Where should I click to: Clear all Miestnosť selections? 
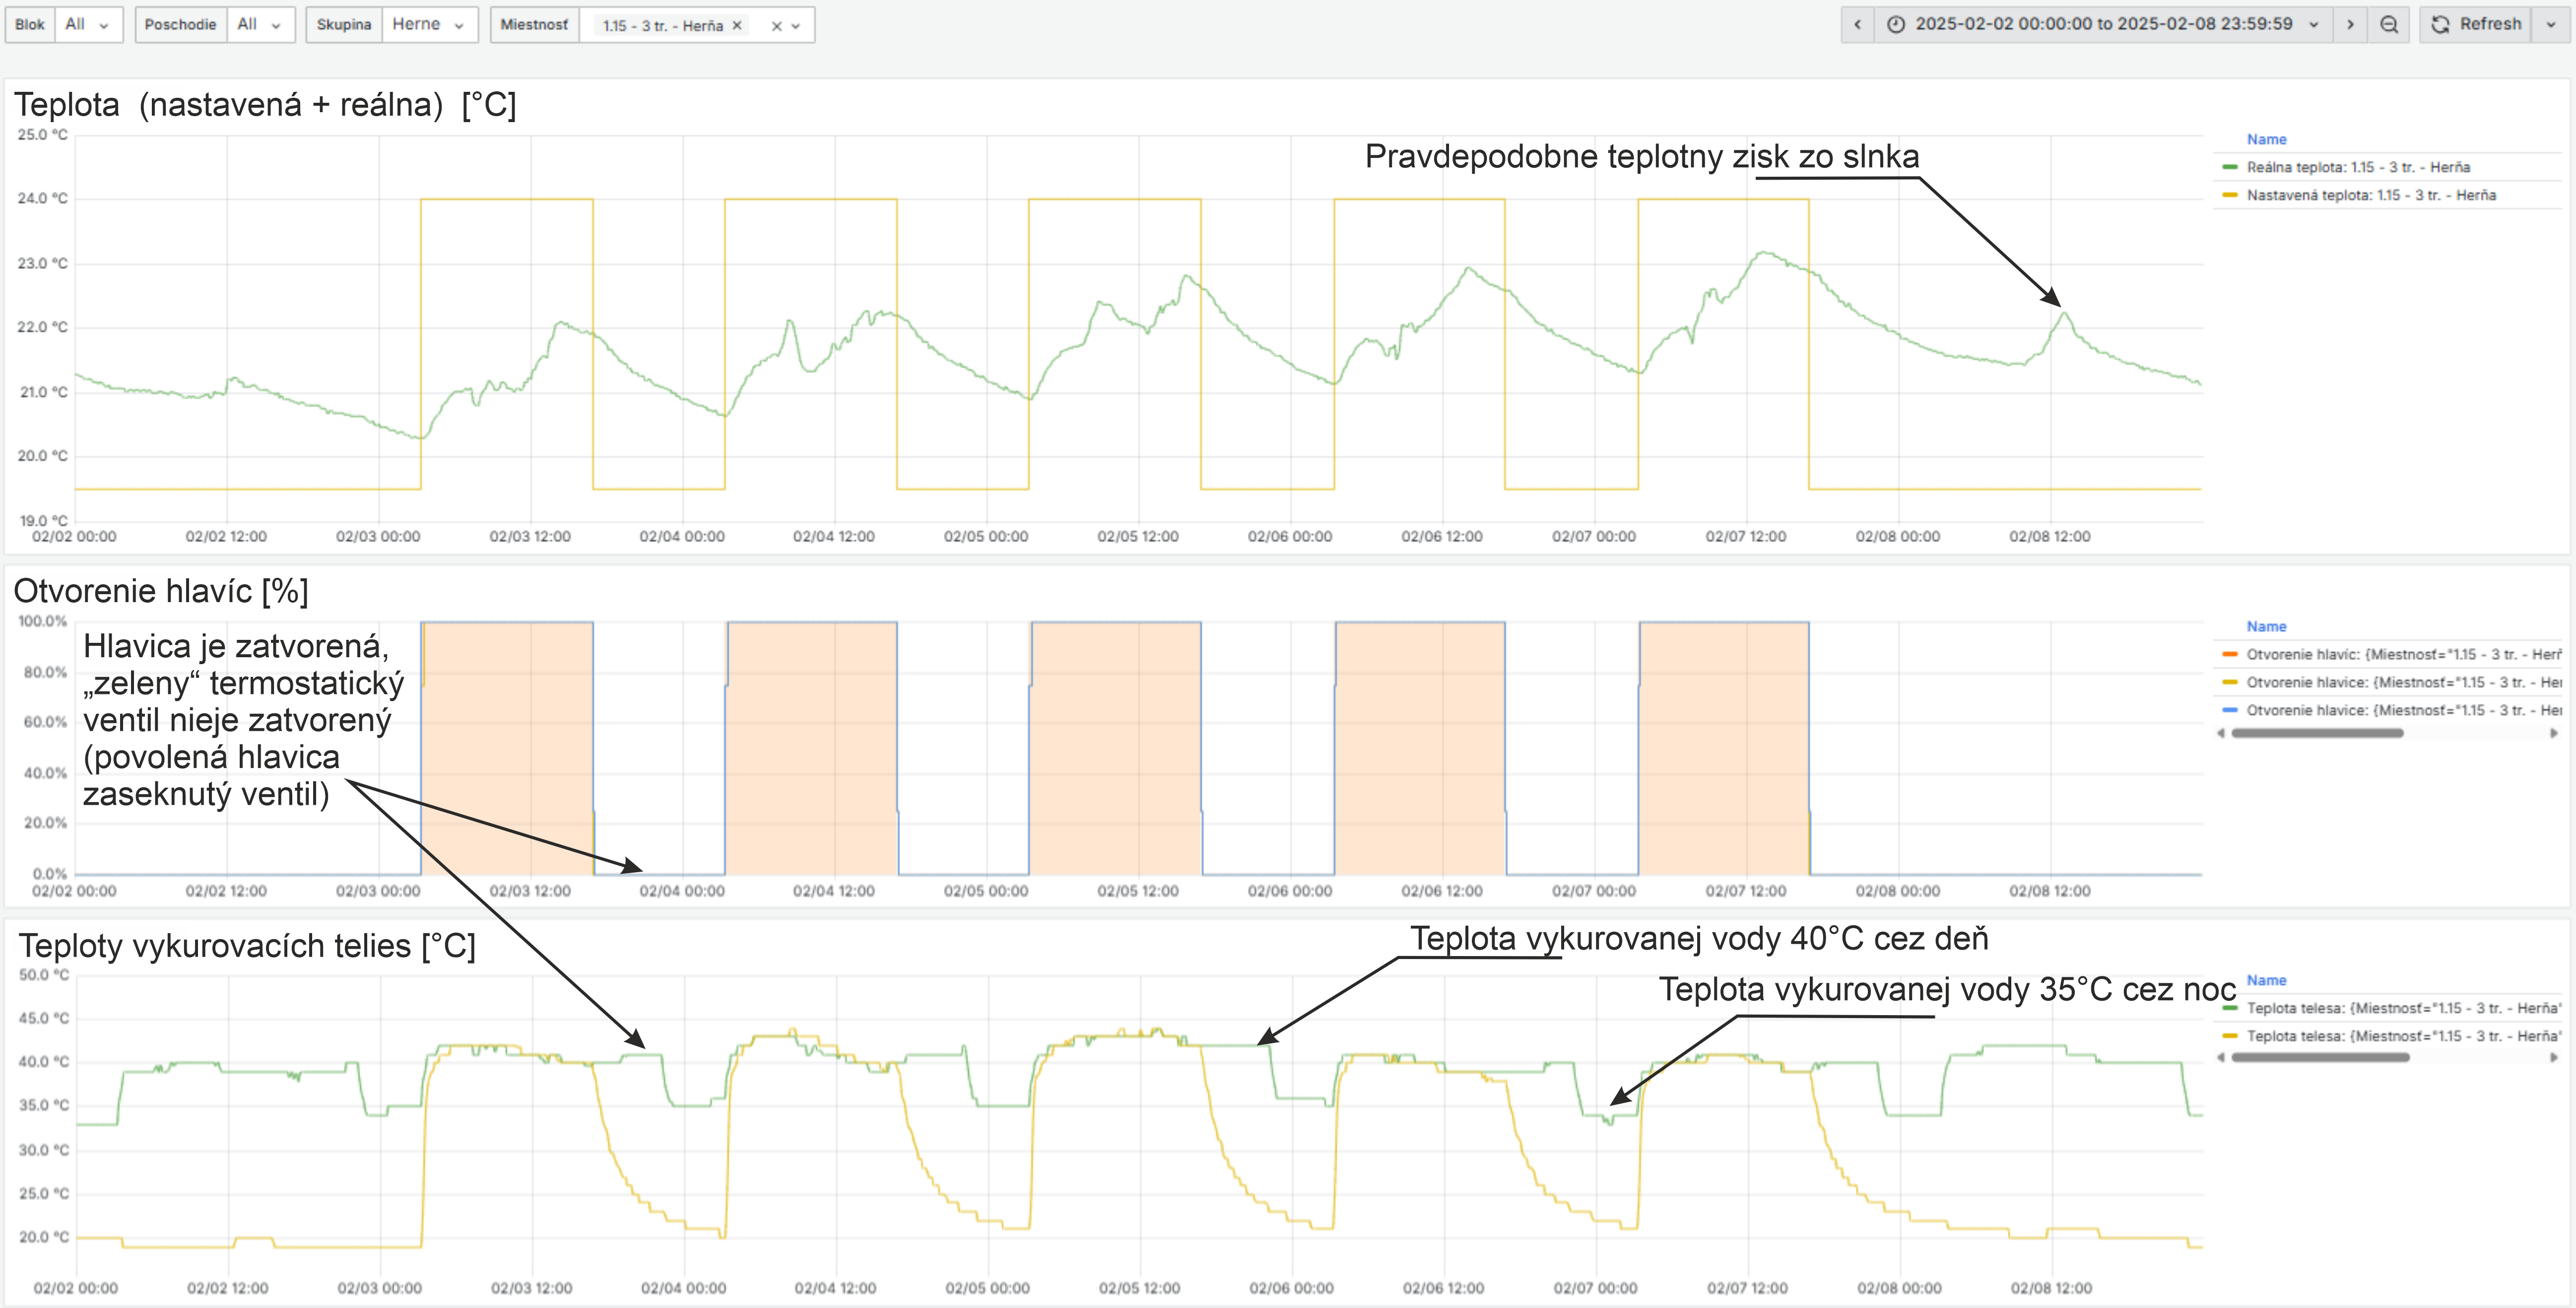point(776,27)
